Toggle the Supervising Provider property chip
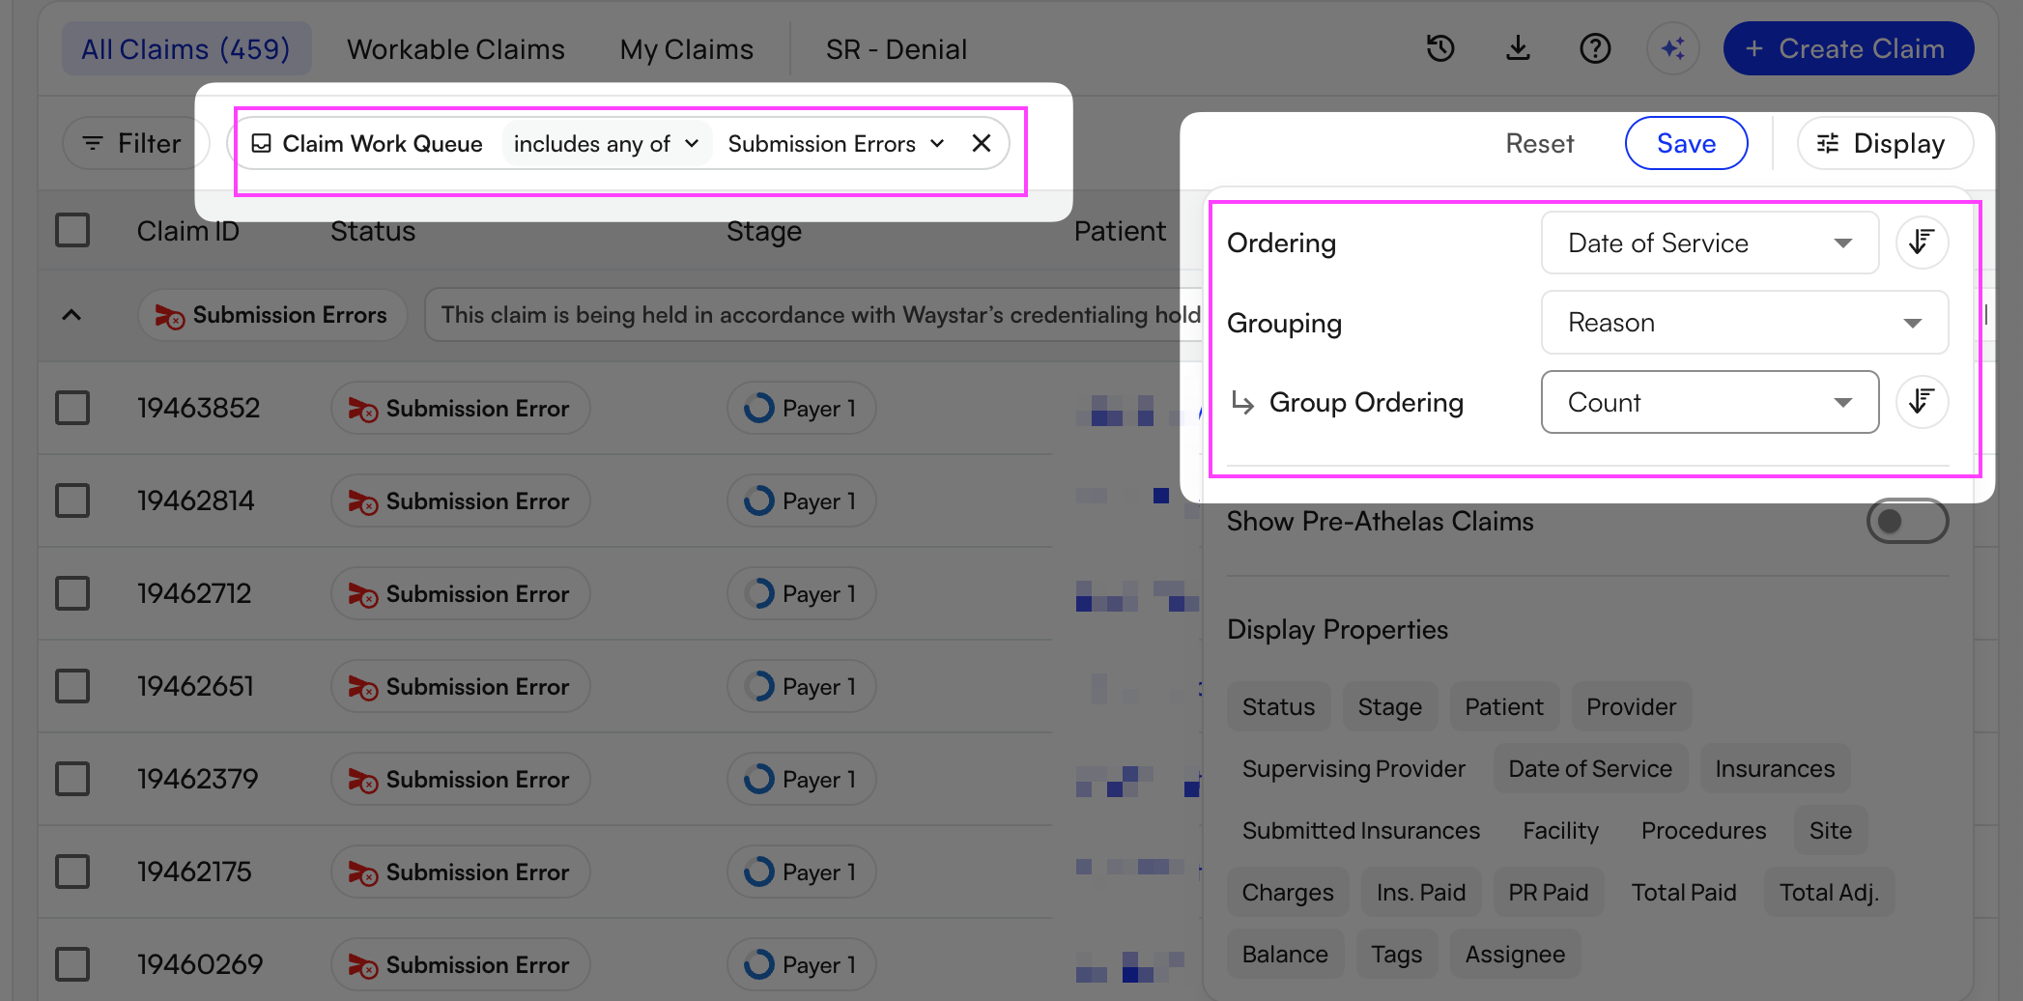Screen dimensions: 2023x1001 (1353, 768)
